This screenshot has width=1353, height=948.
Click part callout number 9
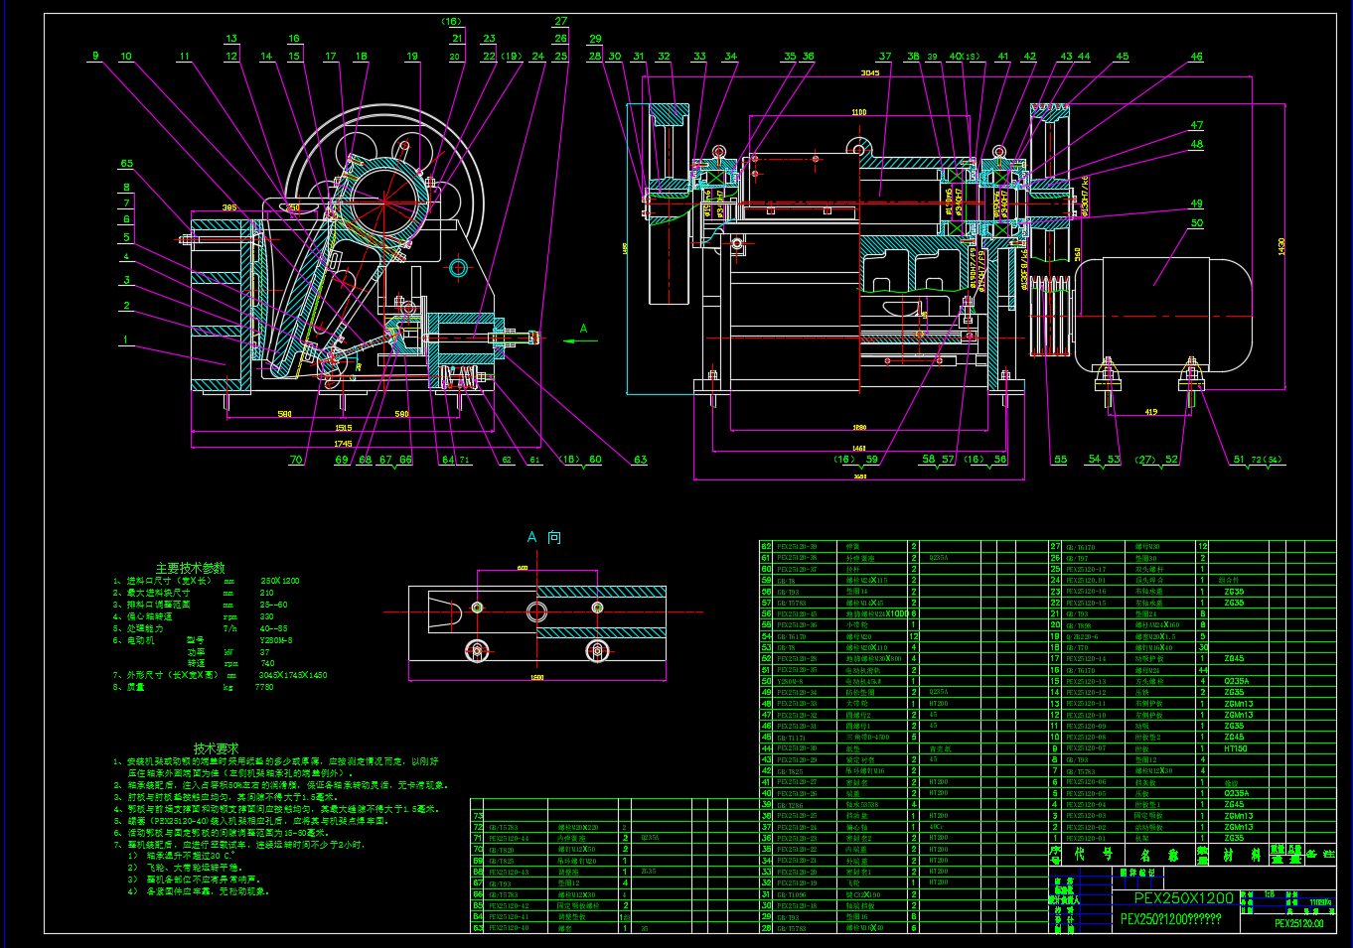point(96,56)
